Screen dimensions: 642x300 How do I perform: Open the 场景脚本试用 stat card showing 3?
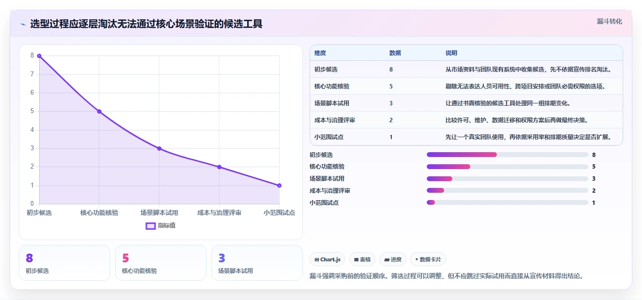click(x=257, y=263)
